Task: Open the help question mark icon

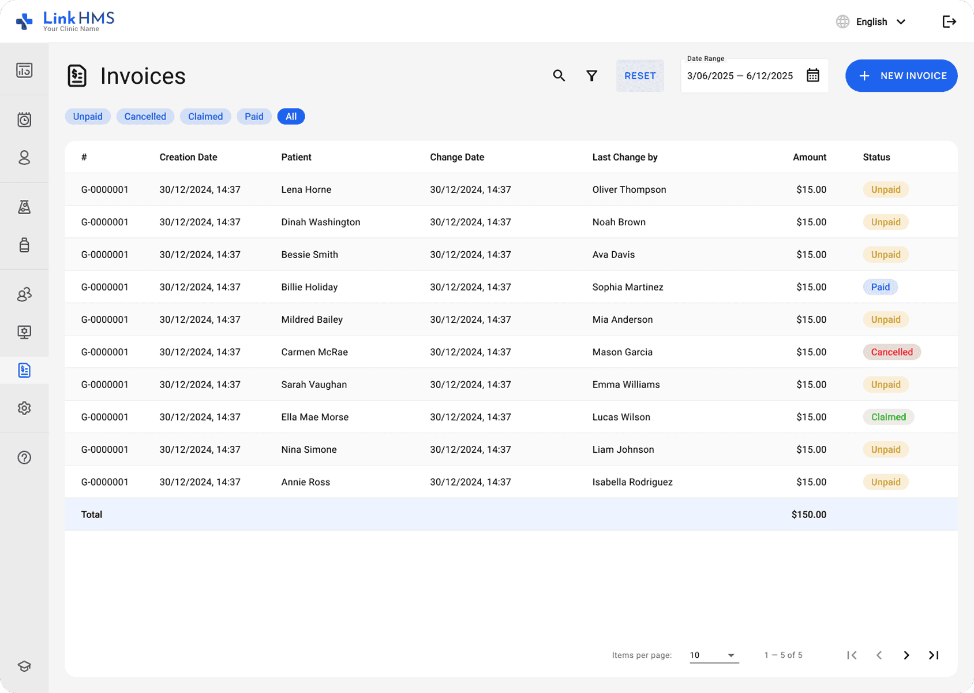Action: (x=24, y=457)
